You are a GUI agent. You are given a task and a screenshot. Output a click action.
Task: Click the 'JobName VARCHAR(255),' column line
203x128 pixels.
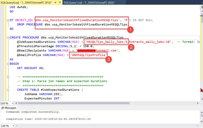pos(43,94)
